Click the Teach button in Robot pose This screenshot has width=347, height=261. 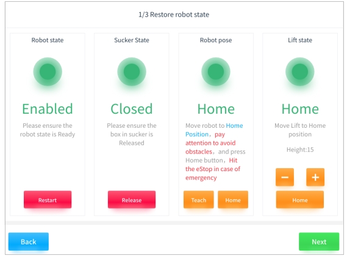point(199,199)
